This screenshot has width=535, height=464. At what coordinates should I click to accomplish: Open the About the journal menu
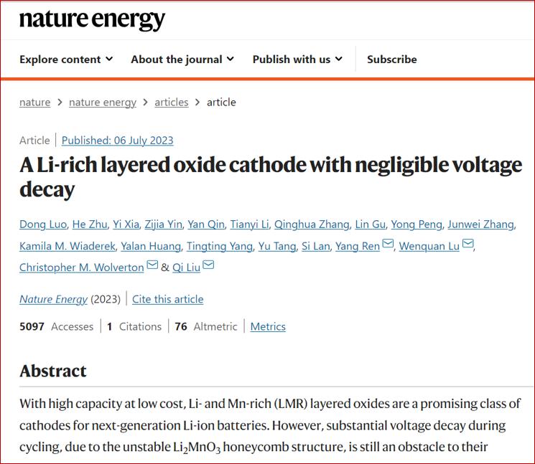[182, 60]
